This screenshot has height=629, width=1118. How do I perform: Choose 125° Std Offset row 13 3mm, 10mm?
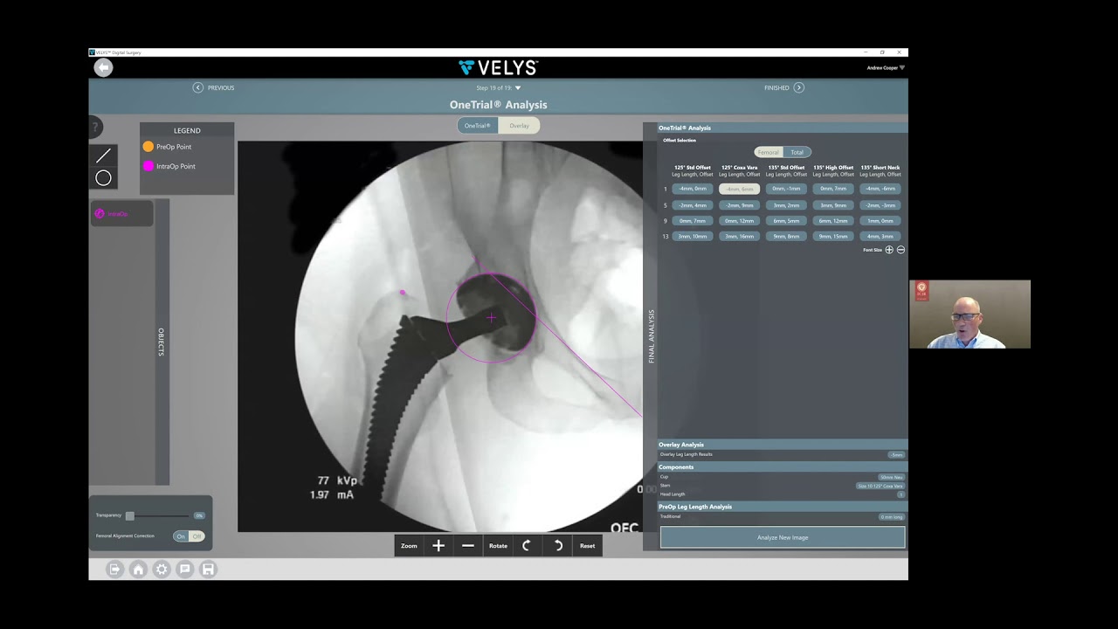pos(693,236)
